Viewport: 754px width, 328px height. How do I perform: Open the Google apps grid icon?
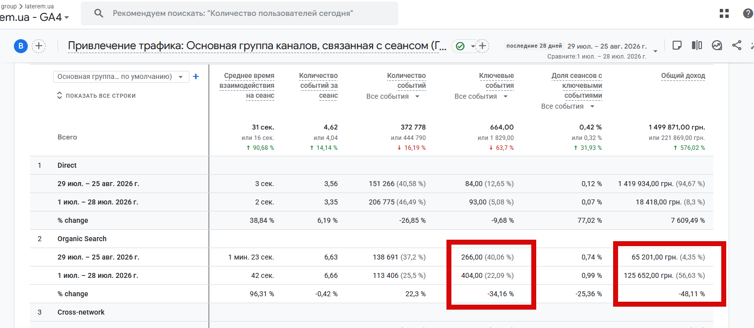(x=724, y=13)
